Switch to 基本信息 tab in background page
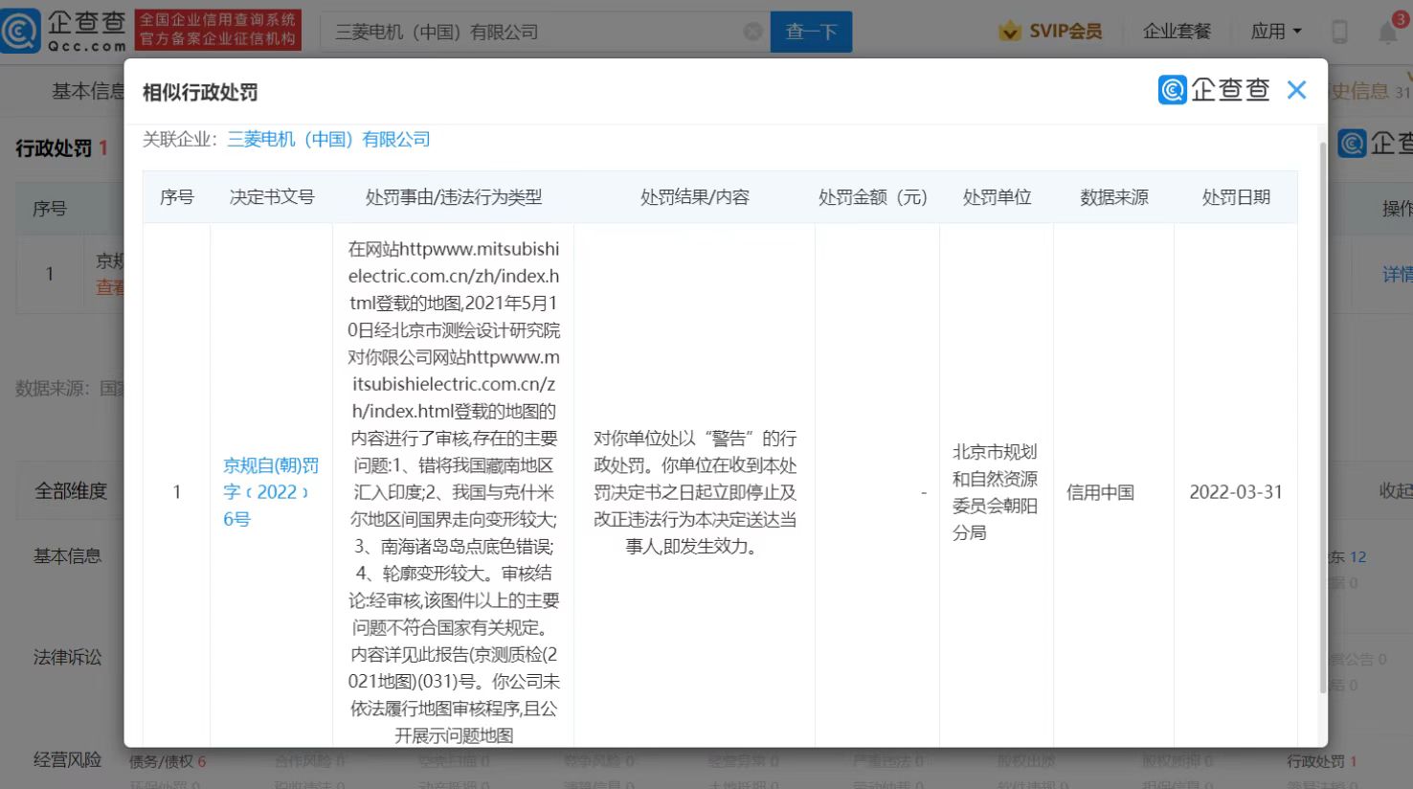Viewport: 1413px width, 789px height. click(88, 91)
